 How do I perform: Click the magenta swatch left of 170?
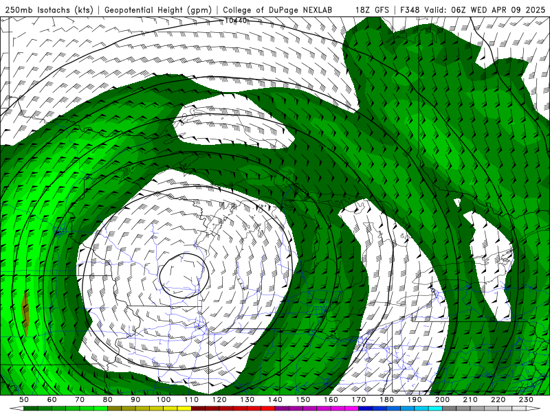tap(352, 409)
